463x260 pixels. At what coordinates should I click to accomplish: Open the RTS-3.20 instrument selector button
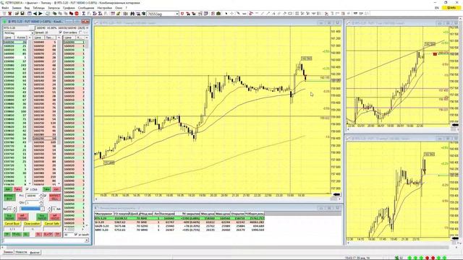[32, 27]
